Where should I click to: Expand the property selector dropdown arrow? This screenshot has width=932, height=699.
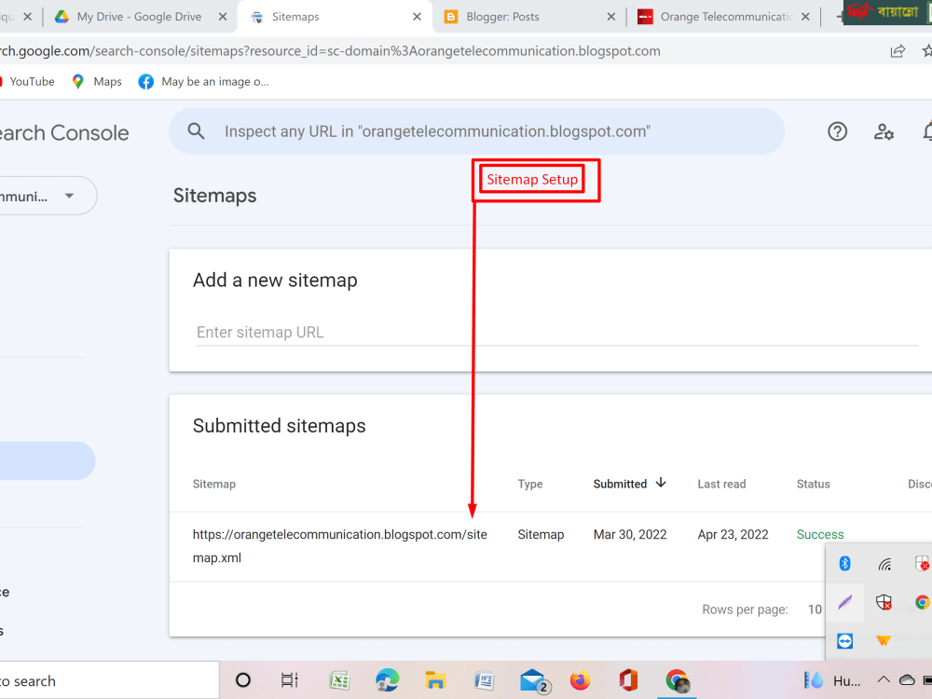coord(70,196)
